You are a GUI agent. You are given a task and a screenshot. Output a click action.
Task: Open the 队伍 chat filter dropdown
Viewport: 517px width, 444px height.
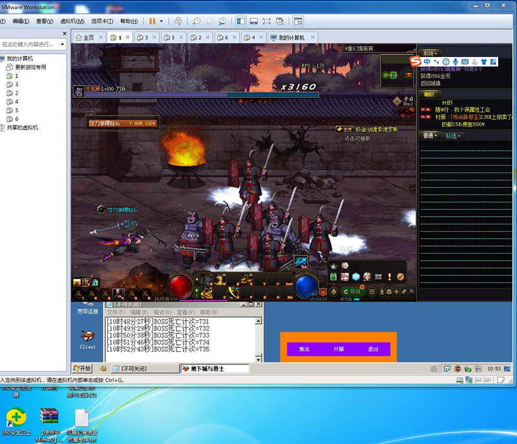pos(453,136)
